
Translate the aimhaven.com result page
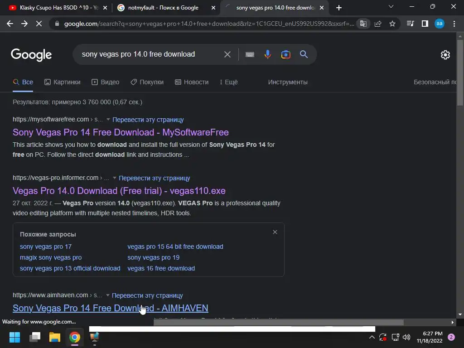(x=147, y=295)
